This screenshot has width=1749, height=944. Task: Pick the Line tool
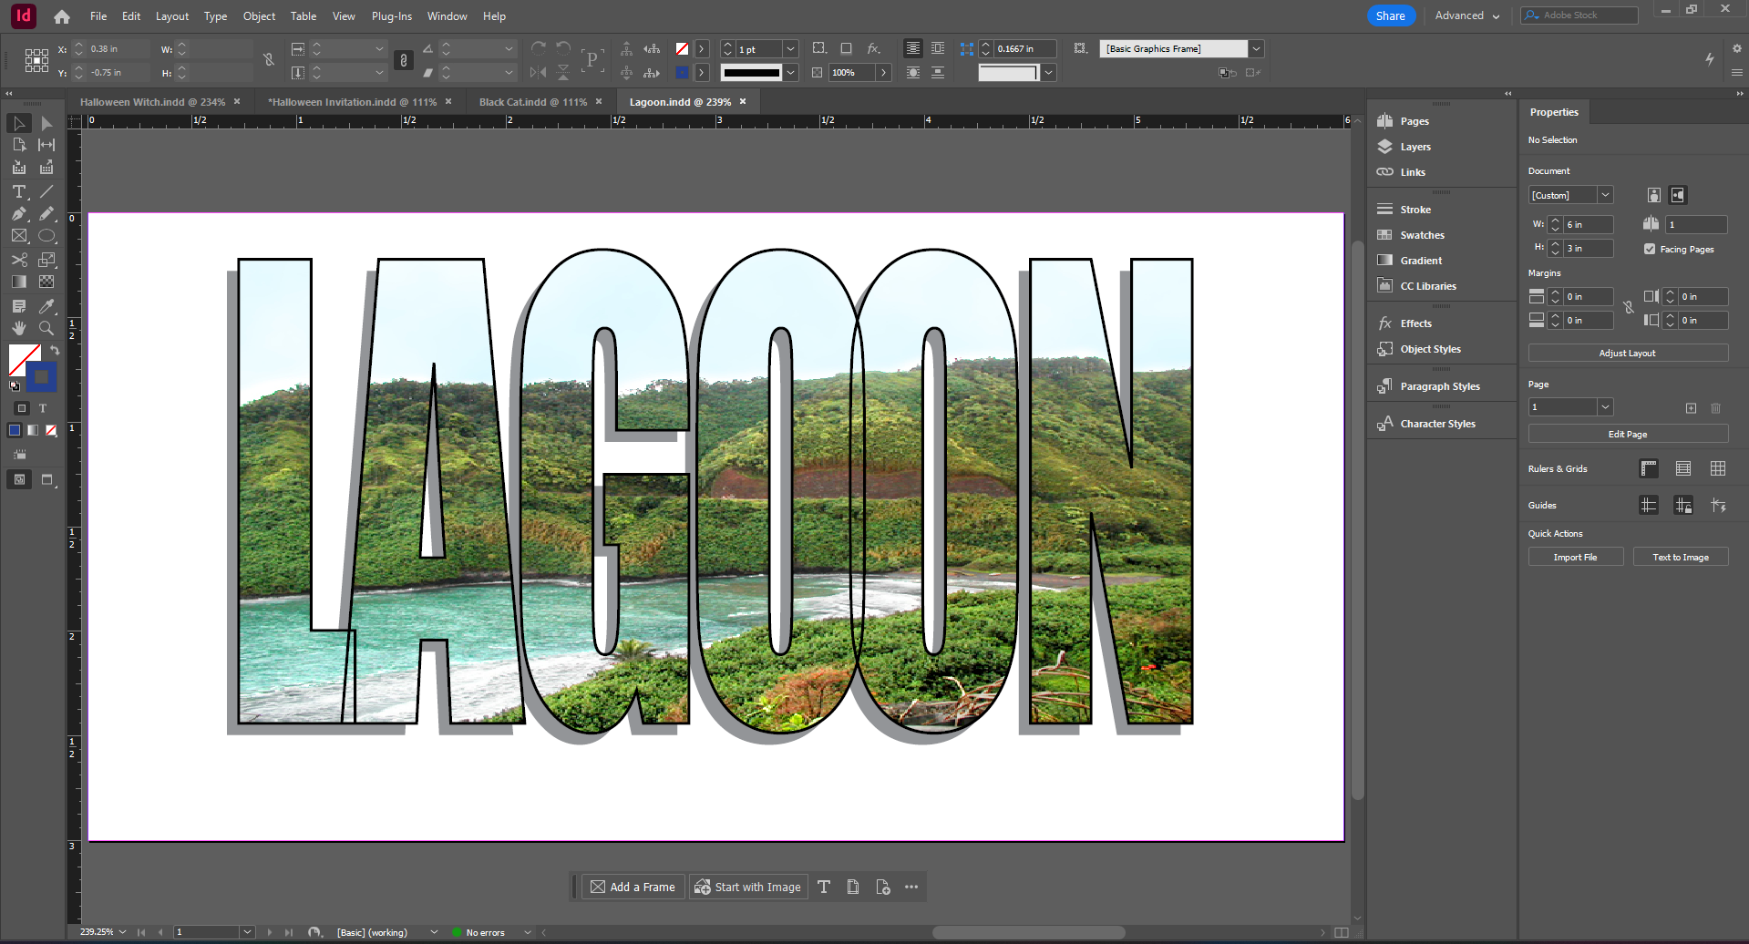tap(46, 191)
